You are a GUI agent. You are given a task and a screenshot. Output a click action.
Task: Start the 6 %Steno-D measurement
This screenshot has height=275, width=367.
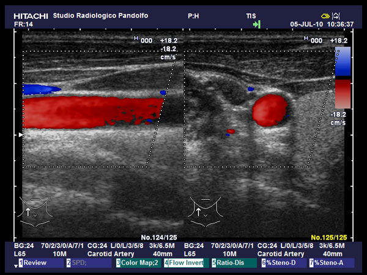coord(284,263)
